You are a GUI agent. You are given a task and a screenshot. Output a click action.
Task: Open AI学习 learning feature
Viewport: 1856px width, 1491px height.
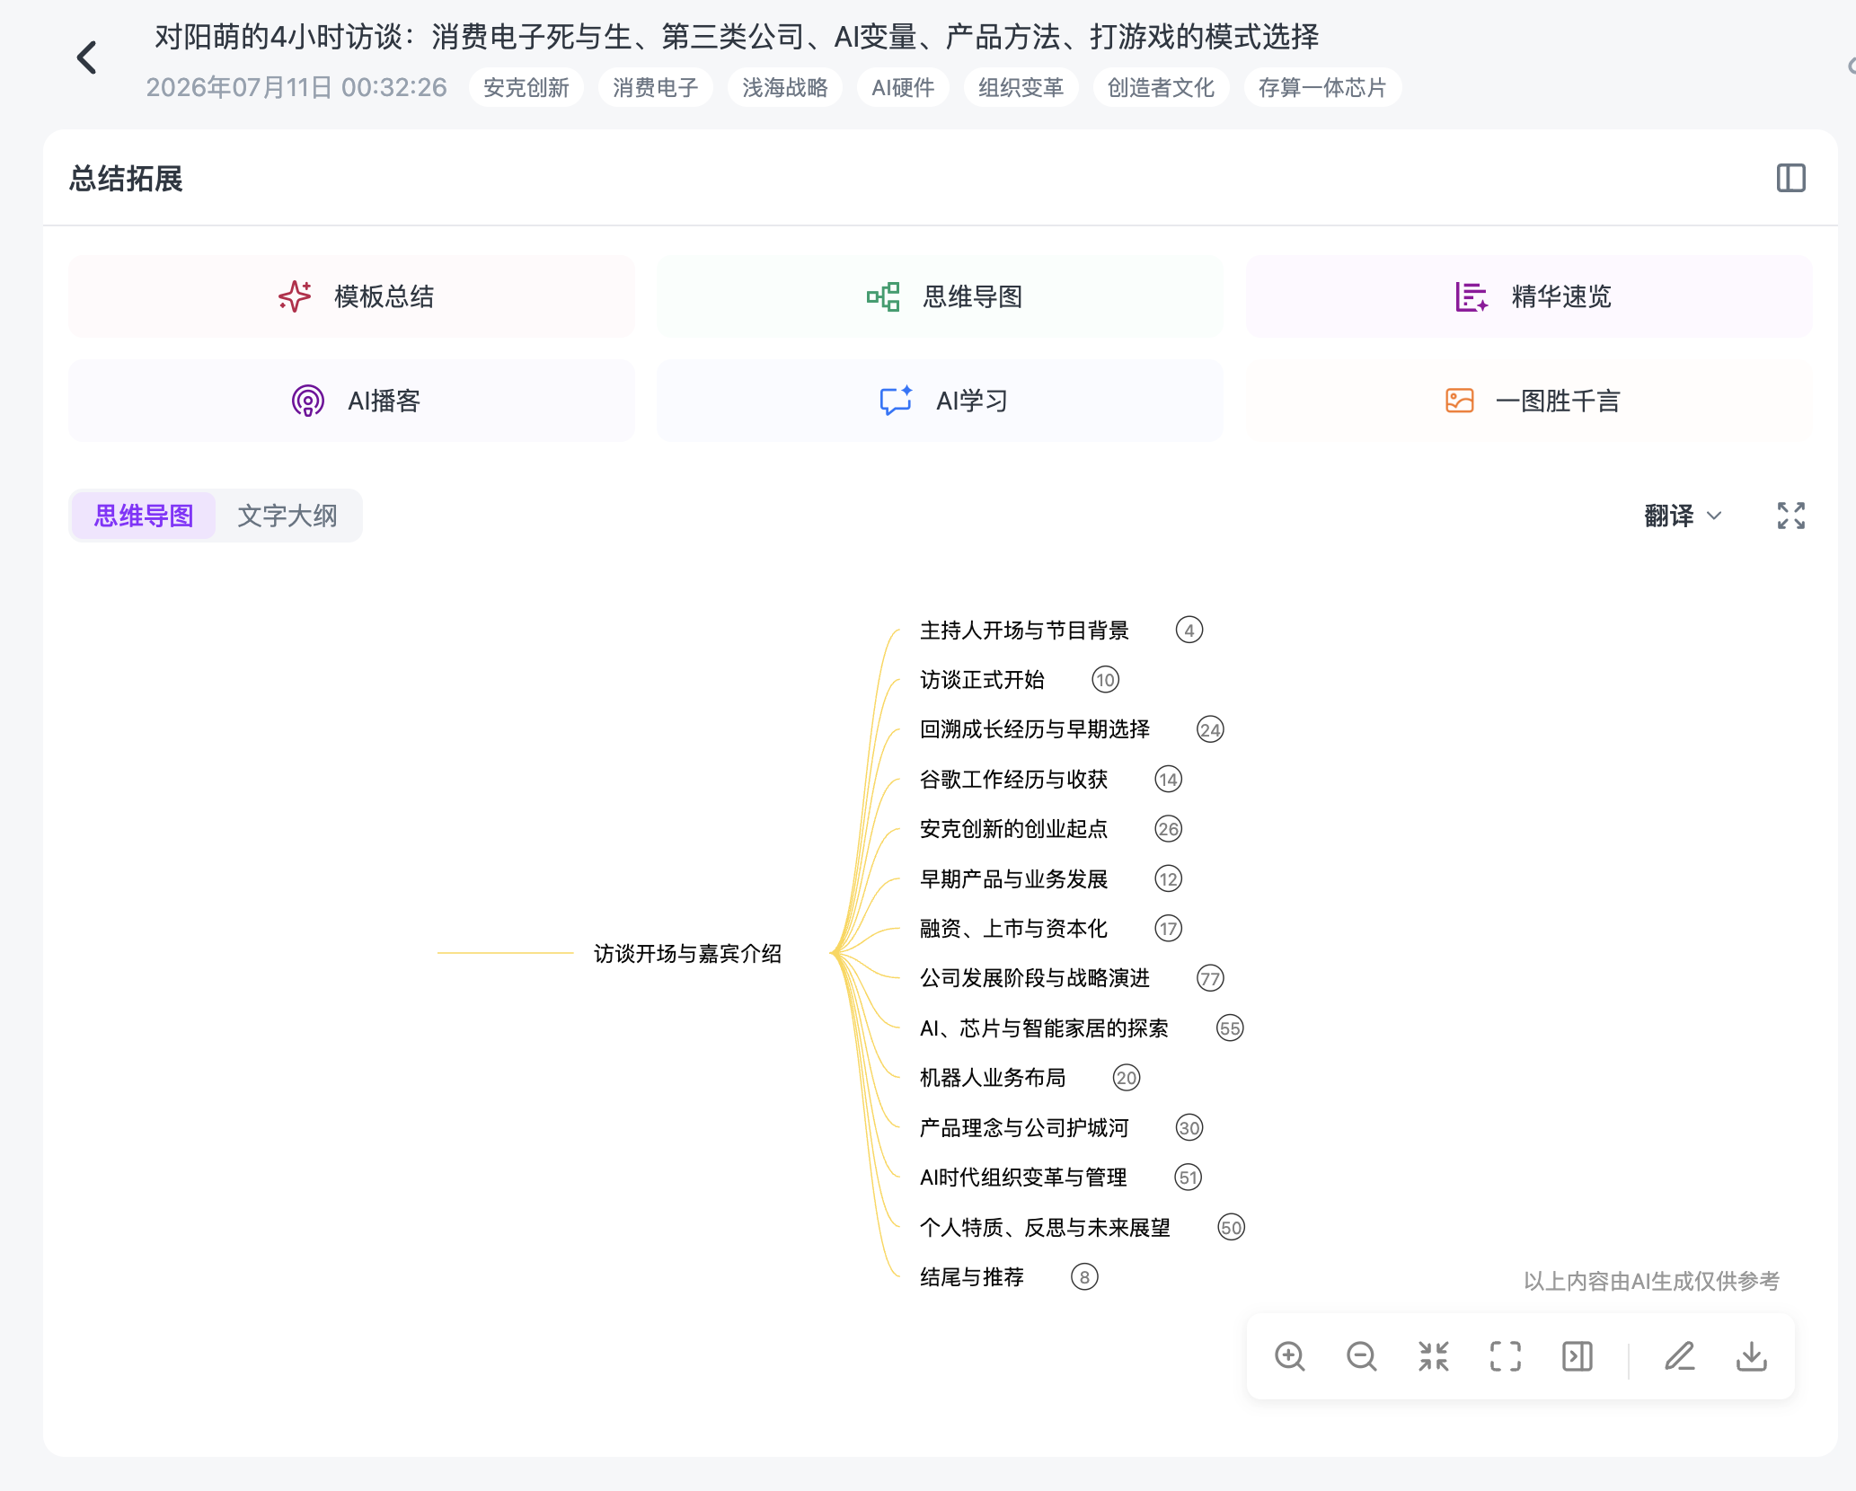[940, 401]
